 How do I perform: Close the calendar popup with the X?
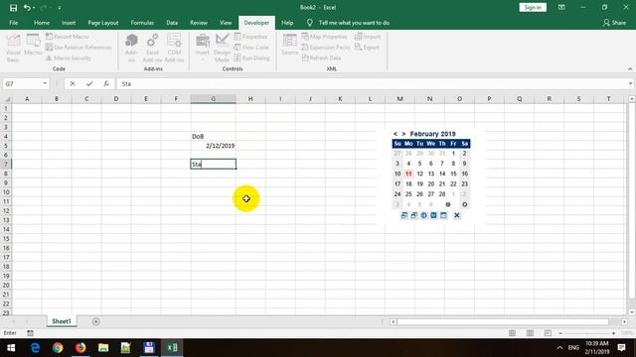click(457, 215)
